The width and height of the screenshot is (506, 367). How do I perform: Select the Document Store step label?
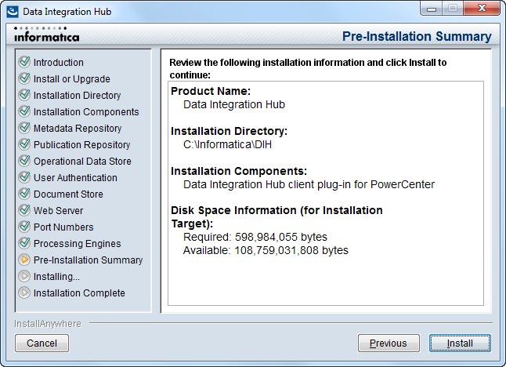(68, 194)
